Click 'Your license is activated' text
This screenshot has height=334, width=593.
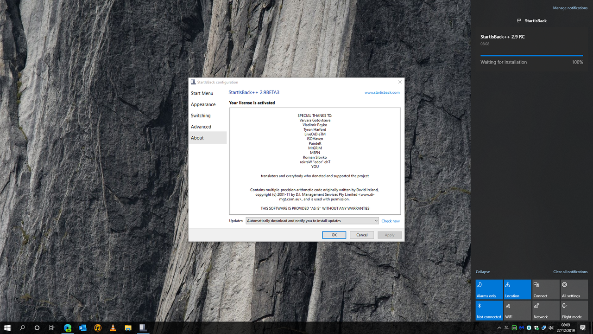[252, 103]
